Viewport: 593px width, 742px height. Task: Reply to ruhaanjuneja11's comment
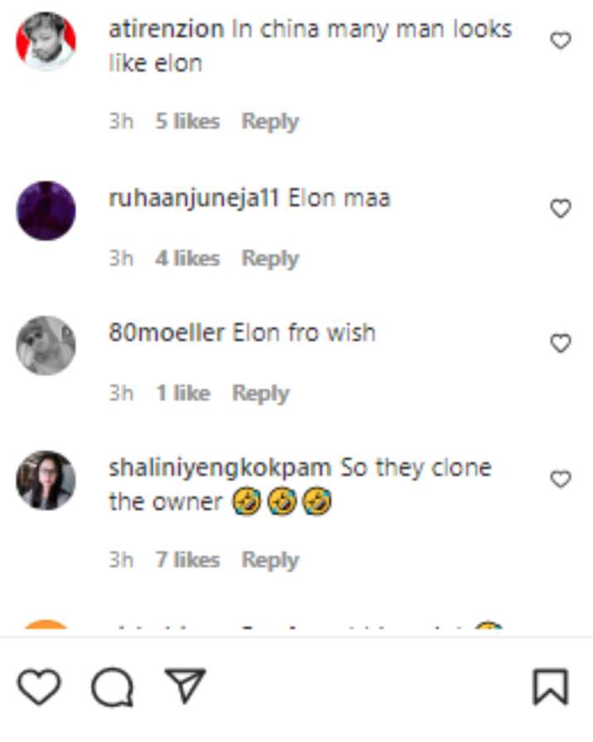(269, 258)
